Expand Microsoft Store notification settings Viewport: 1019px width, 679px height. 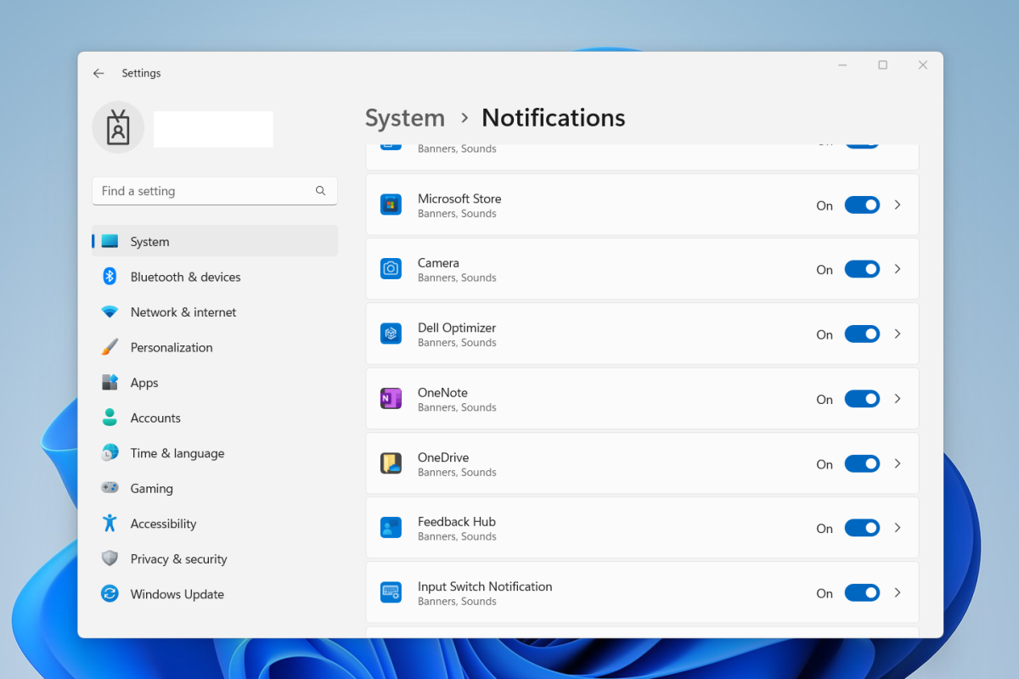coord(898,205)
